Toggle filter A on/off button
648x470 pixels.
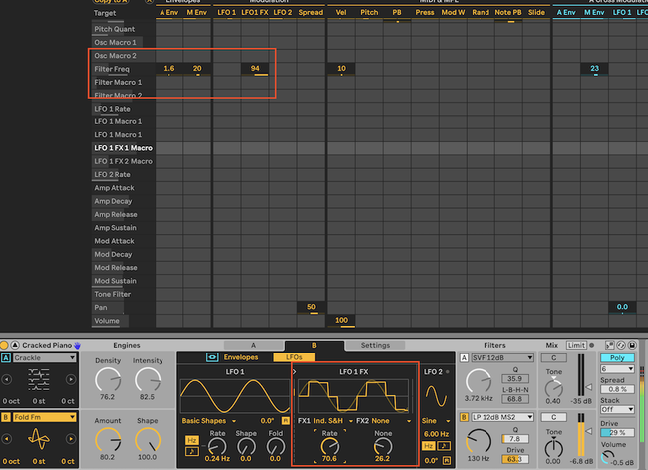(464, 358)
